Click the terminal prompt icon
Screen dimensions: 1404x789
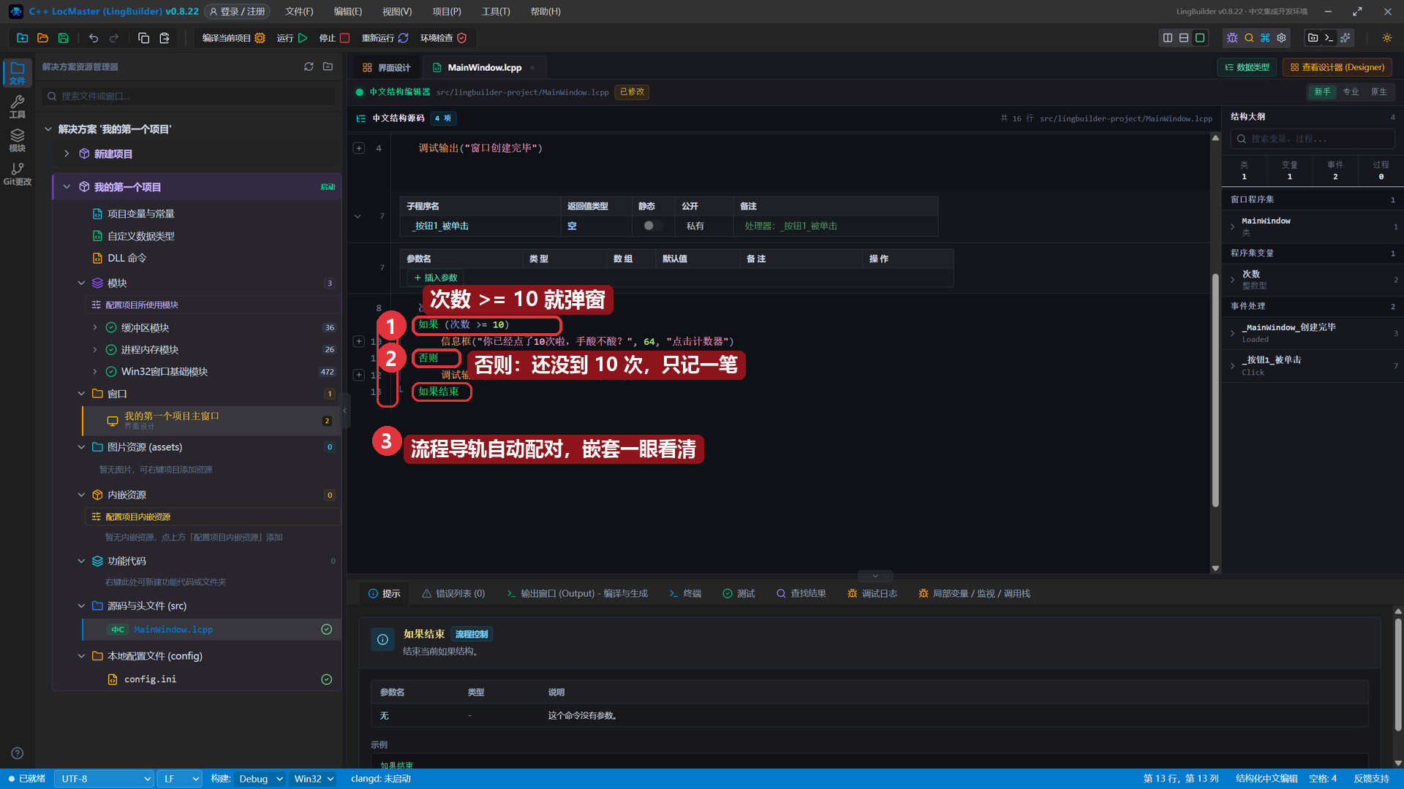1329,38
